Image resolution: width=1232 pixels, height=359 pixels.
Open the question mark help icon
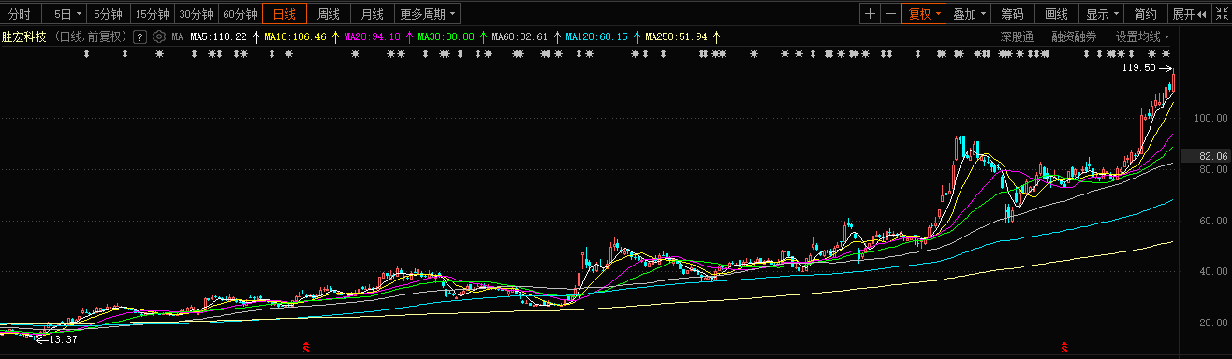(139, 36)
